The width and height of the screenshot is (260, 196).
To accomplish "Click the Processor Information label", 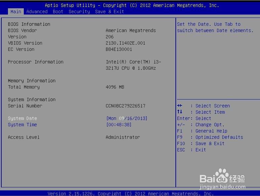I will (x=35, y=62).
